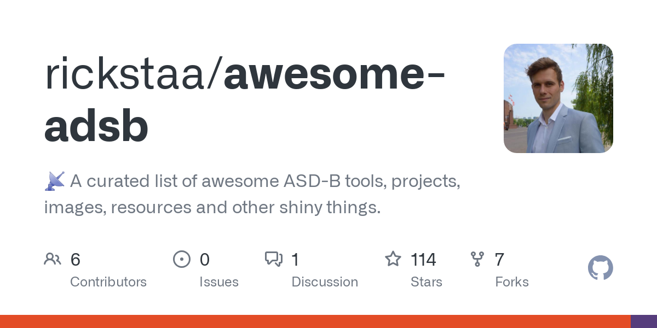Click the Stars star icon
This screenshot has width=657, height=328.
pyautogui.click(x=393, y=259)
